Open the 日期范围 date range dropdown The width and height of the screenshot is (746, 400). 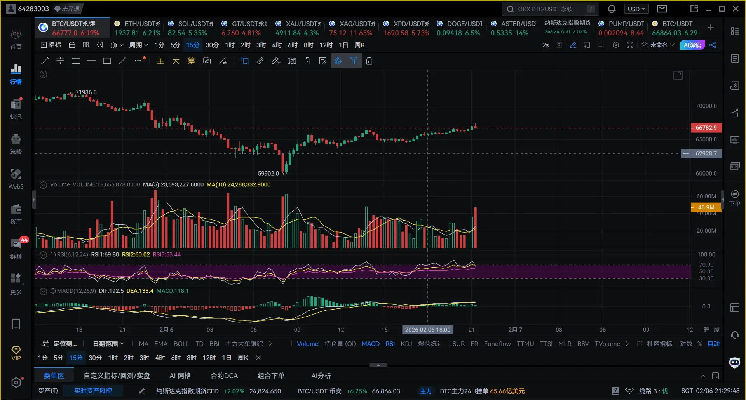(x=108, y=344)
